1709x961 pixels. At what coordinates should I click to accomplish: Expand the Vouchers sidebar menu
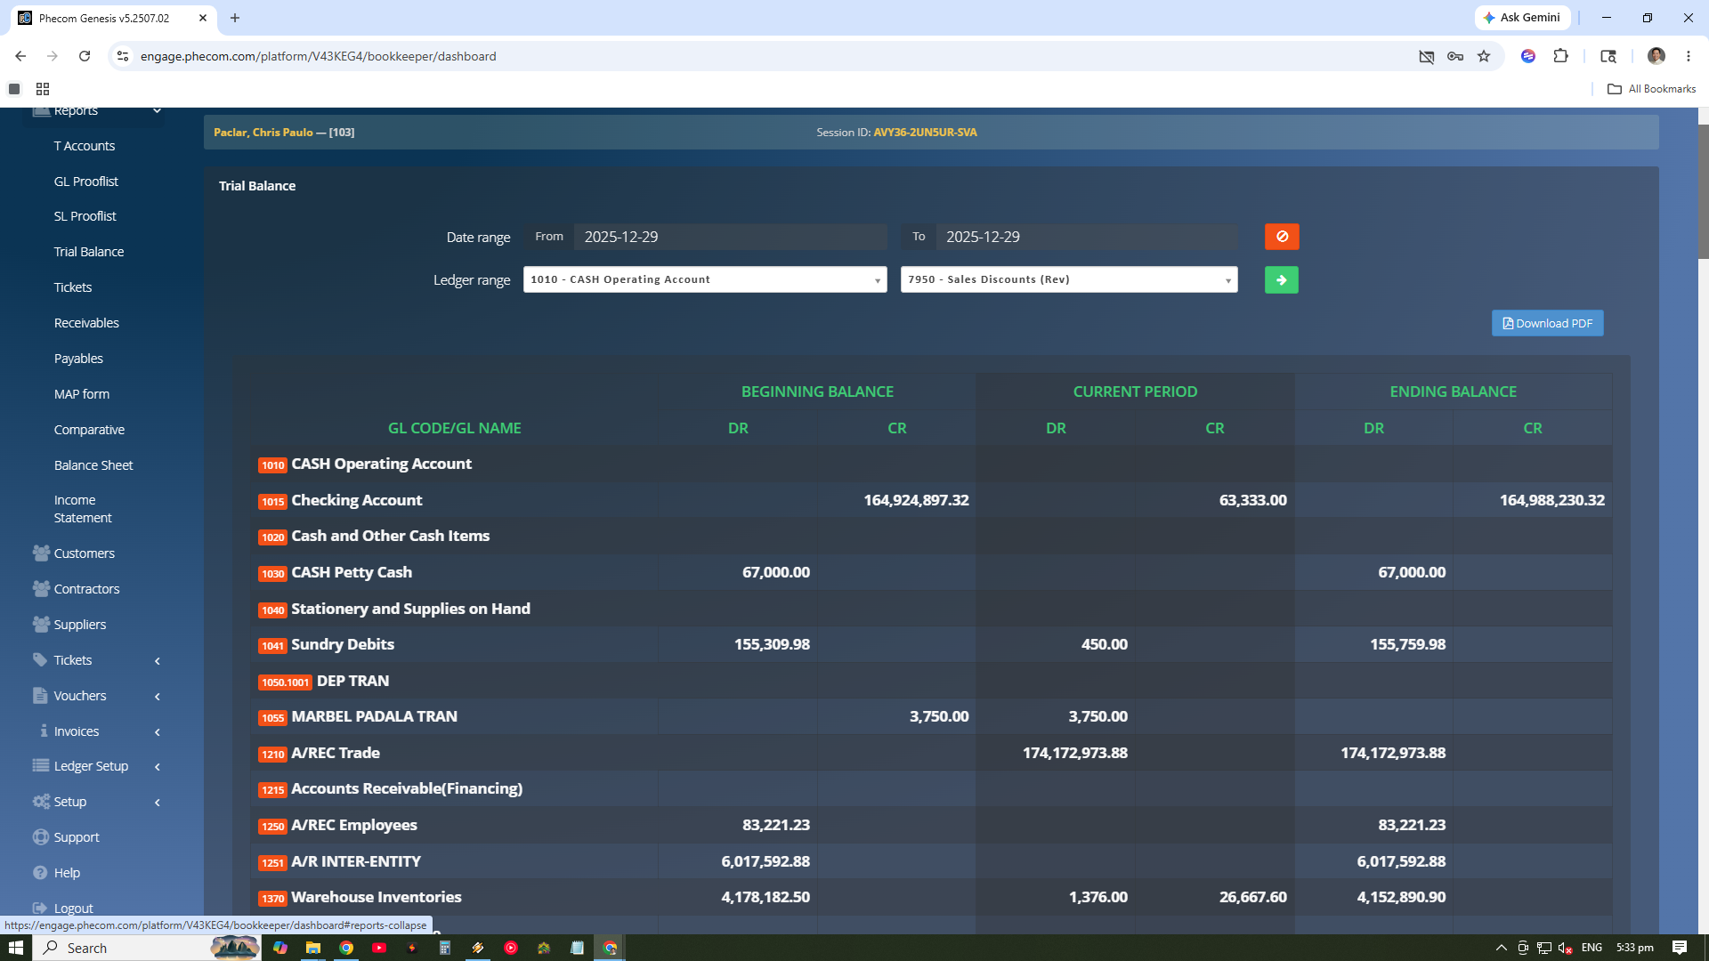96,696
